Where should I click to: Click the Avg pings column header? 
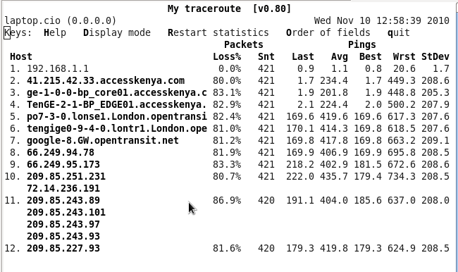(x=340, y=56)
